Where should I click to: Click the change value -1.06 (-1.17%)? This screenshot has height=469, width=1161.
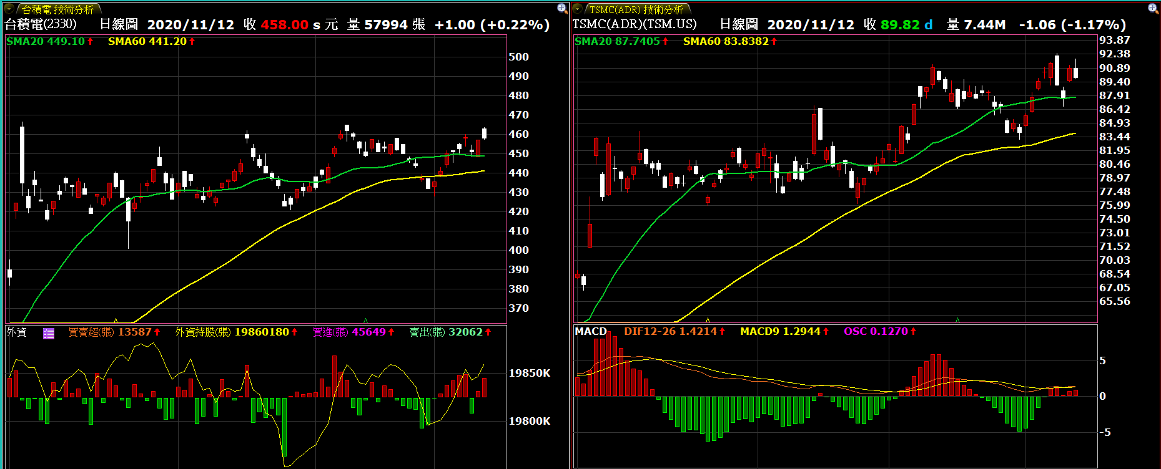point(1072,25)
